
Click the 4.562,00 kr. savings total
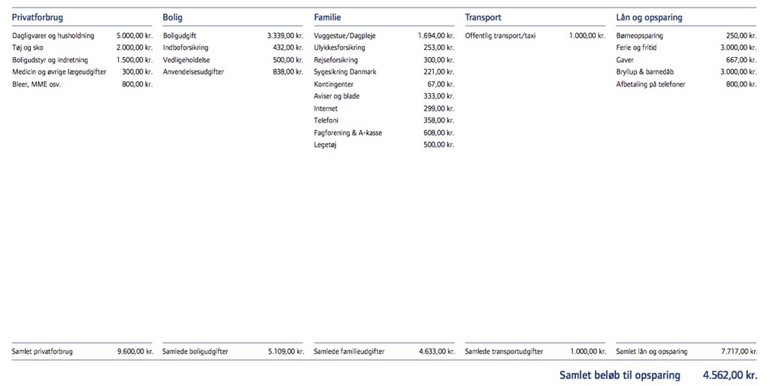coord(729,375)
